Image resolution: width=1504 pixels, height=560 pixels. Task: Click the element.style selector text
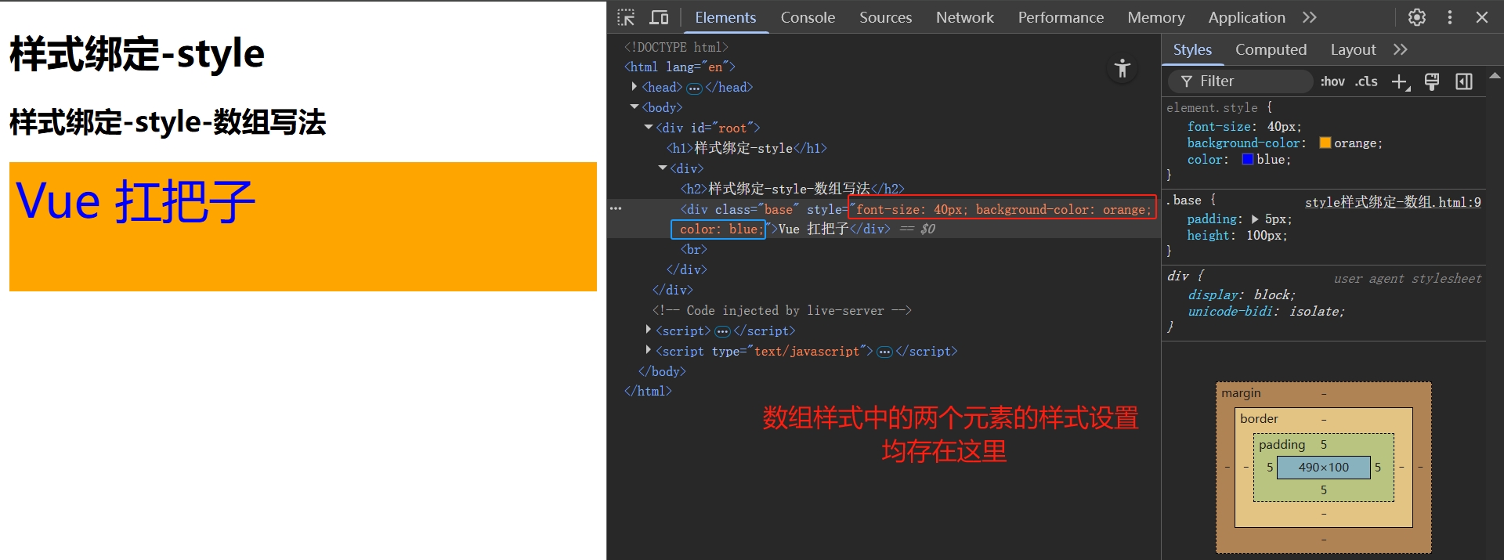pos(1212,107)
